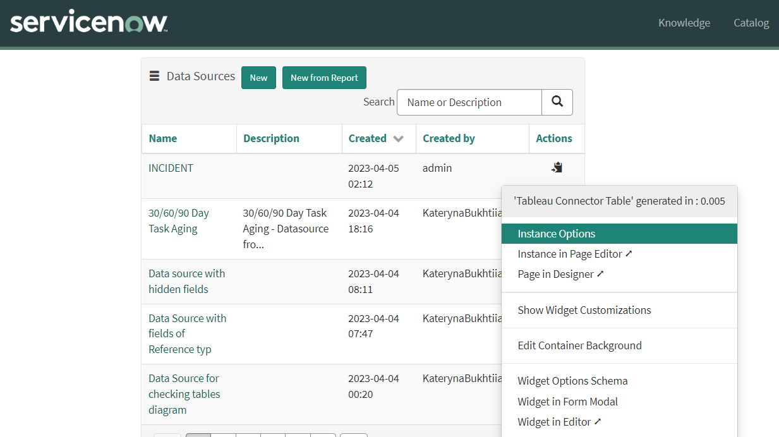The image size is (779, 437).
Task: Launch Widget in Form Modal
Action: coord(567,402)
